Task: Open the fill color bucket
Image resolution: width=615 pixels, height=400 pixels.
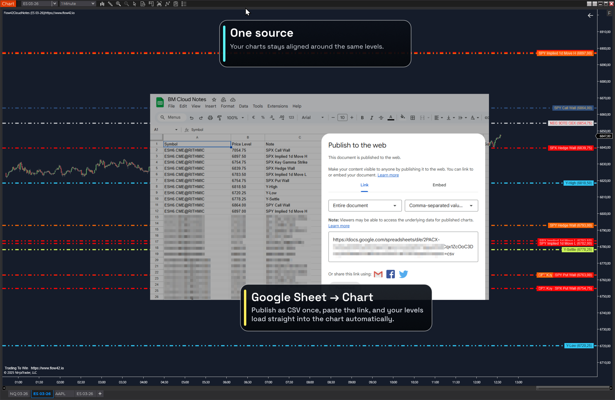Action: [403, 117]
